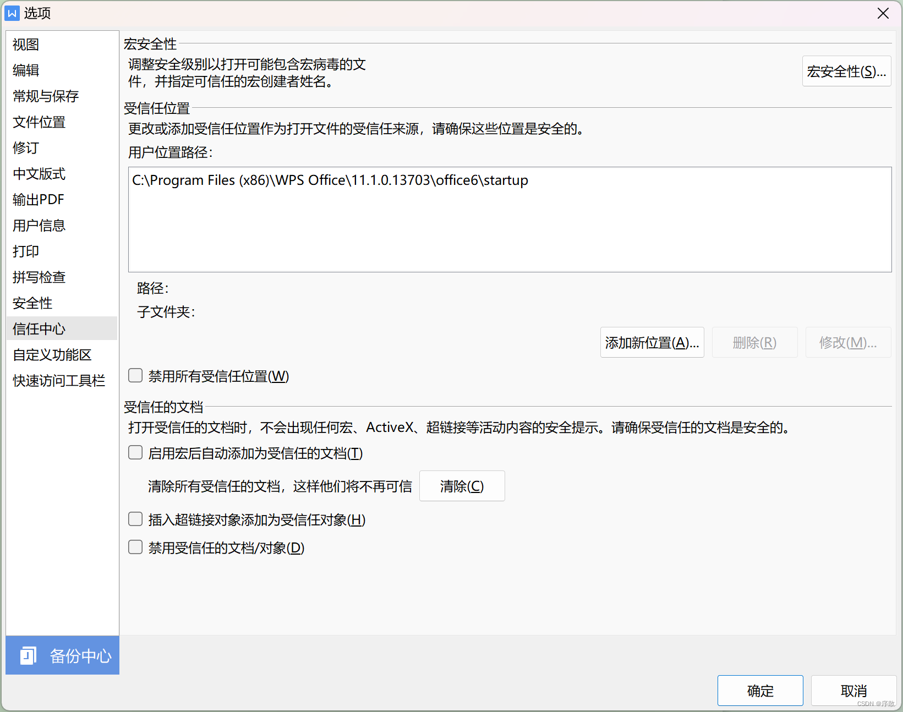Enable 启用宏后自动添加为受信任的文档 checkbox
The width and height of the screenshot is (903, 712).
point(135,453)
